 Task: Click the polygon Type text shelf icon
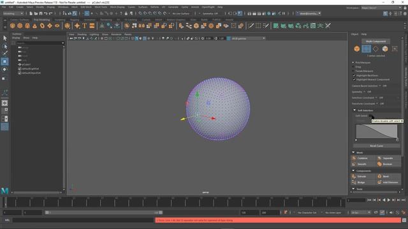click(x=85, y=25)
